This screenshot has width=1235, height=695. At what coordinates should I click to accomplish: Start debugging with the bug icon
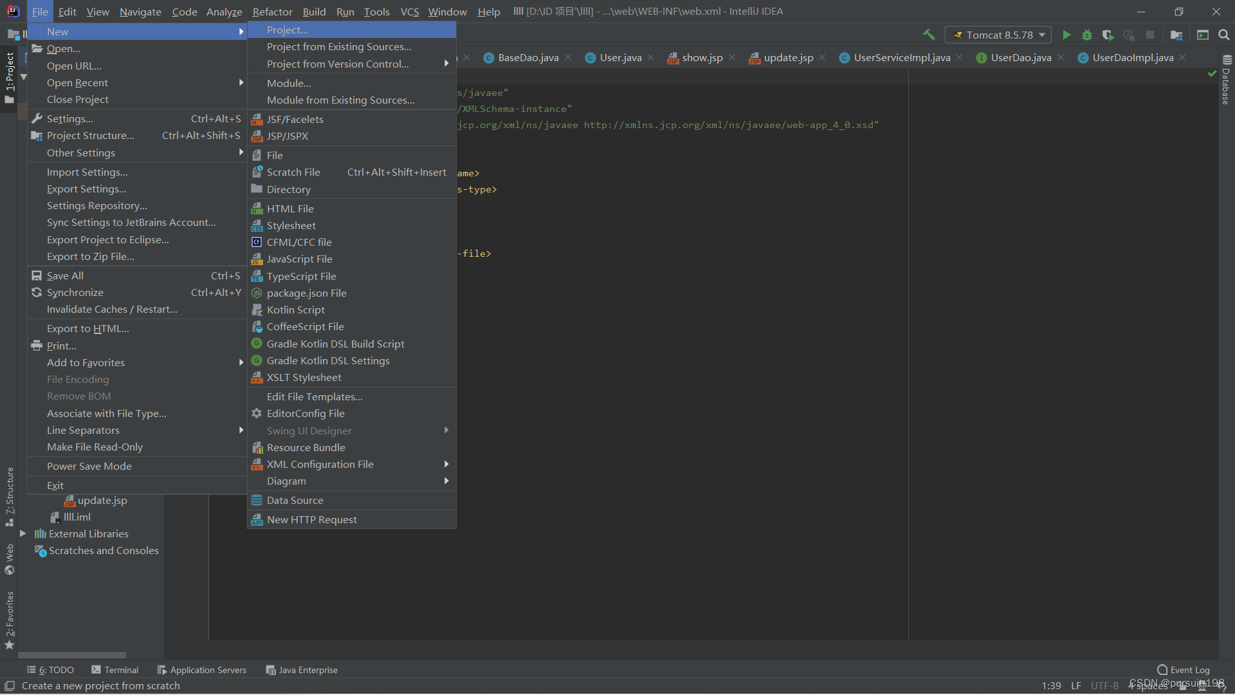pyautogui.click(x=1087, y=35)
